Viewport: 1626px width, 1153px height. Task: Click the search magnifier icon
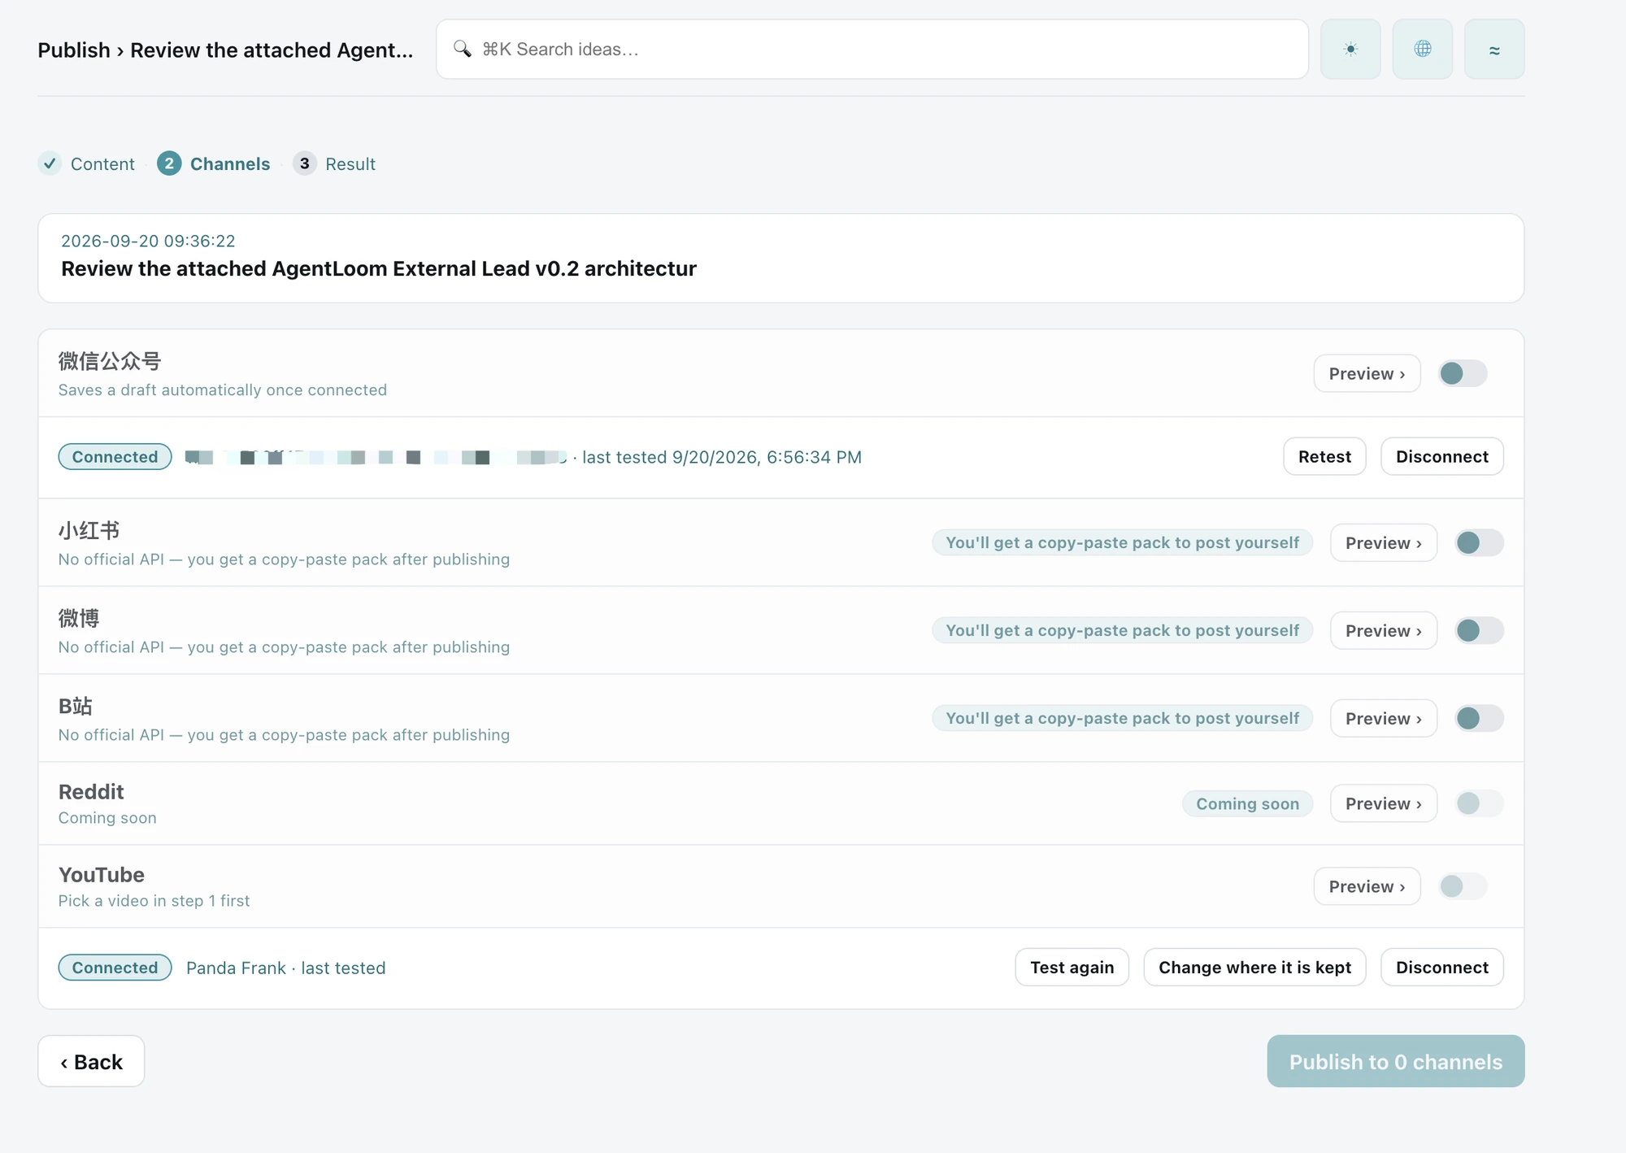pos(463,49)
